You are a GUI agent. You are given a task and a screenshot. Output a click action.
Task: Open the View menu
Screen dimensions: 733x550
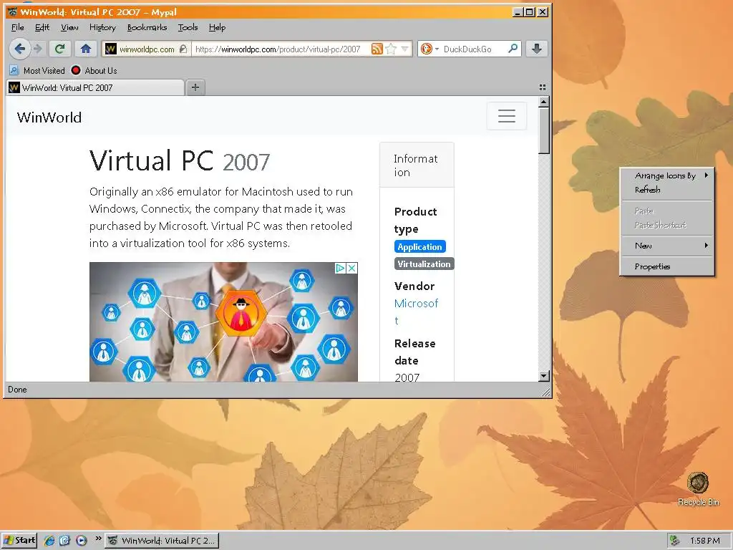click(x=69, y=28)
